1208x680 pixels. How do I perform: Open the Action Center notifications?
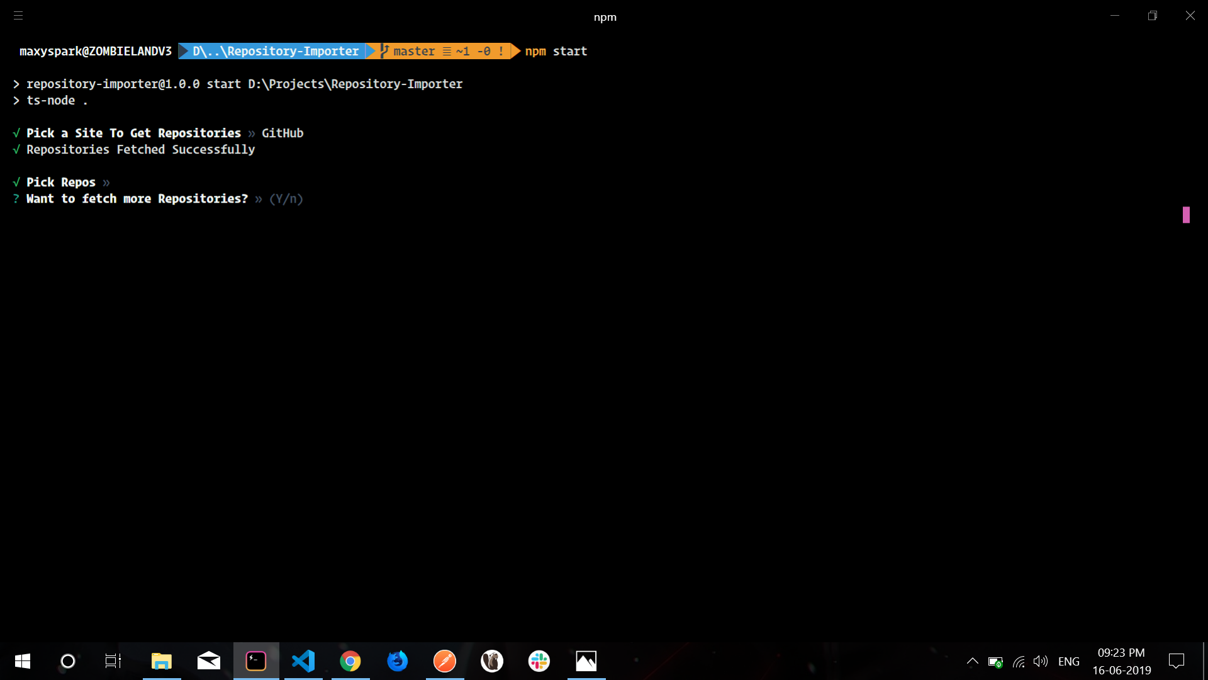pyautogui.click(x=1176, y=661)
